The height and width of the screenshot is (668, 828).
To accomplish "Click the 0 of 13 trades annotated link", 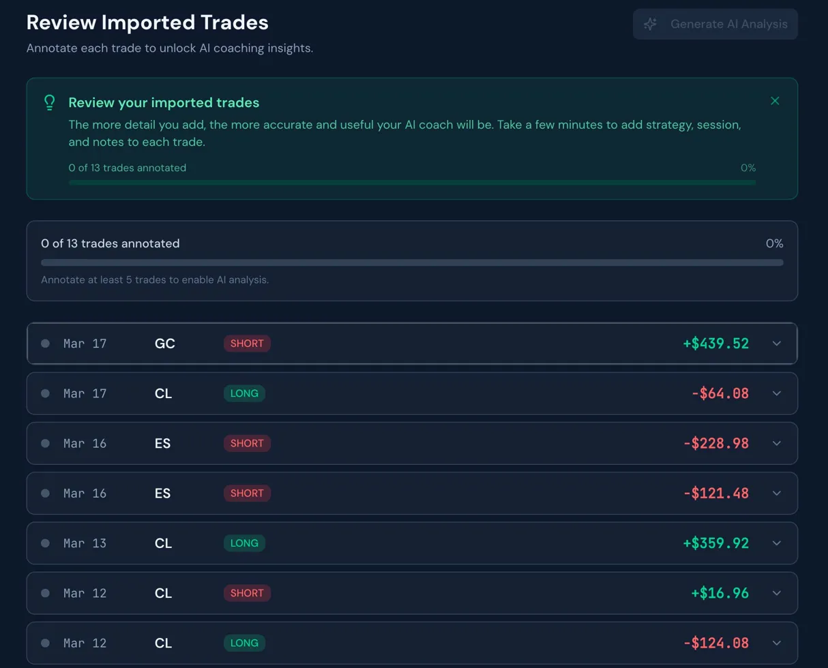I will [110, 243].
